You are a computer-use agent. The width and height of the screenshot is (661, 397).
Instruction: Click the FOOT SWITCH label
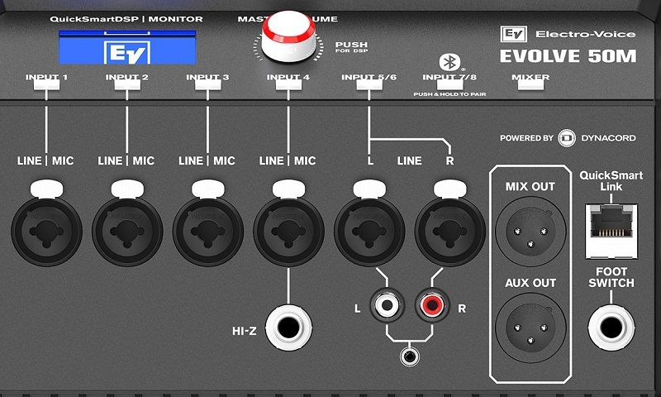click(611, 277)
